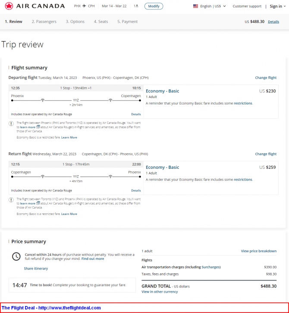
Task: Click Wi-Fi icon on YYZ to Copenhagen departing segment
Action: pyautogui.click(x=110, y=100)
